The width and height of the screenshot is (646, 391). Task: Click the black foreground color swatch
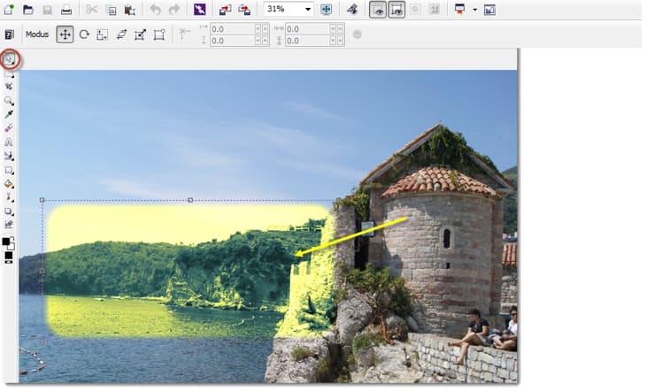(6, 241)
